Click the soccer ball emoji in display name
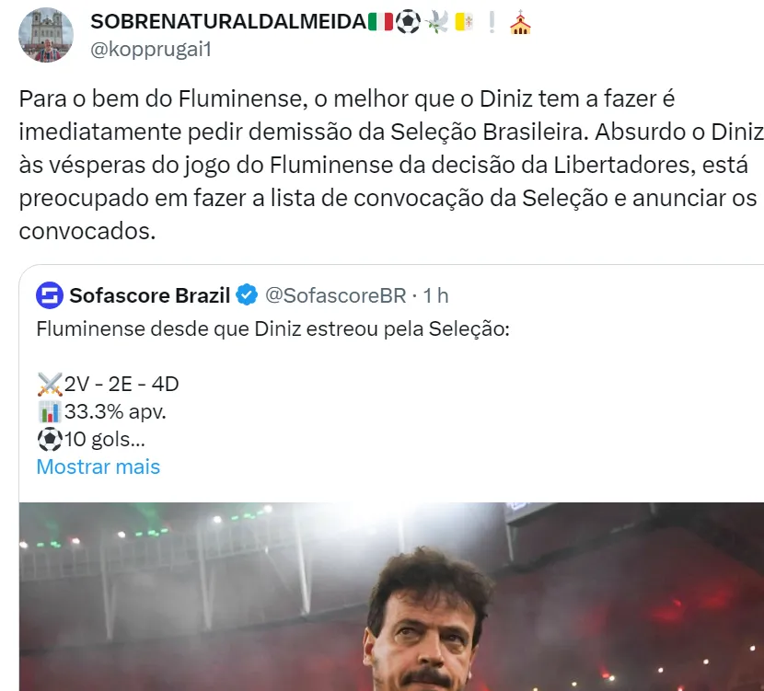Viewport: 764px width, 691px height. tap(408, 22)
